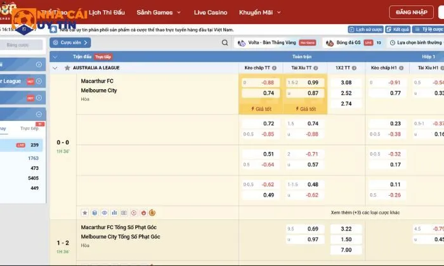Click Macarthur FC Tổng Số Phạt Góc
Image resolution: width=444 pixels, height=266 pixels.
coord(119,227)
